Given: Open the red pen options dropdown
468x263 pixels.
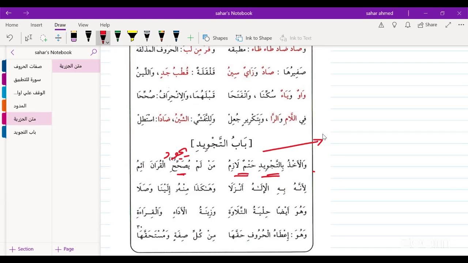Looking at the screenshot, I should 107,42.
